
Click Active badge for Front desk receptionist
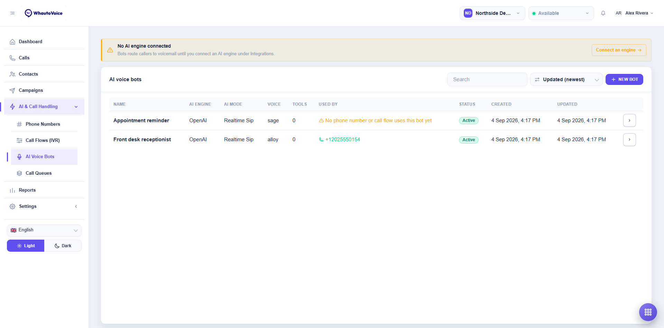[x=469, y=140]
